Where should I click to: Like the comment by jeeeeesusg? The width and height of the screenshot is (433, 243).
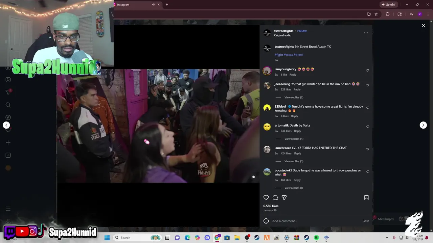coord(368,85)
